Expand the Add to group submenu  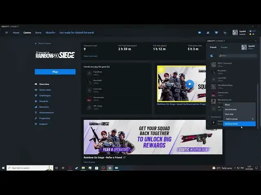pos(239,119)
